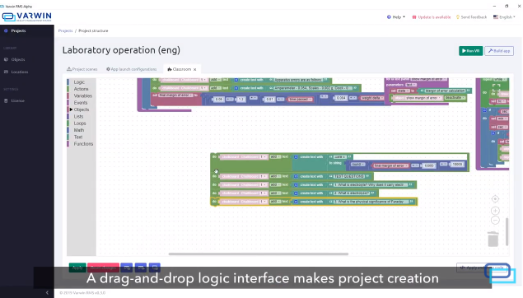Click the Update is available link

point(432,17)
